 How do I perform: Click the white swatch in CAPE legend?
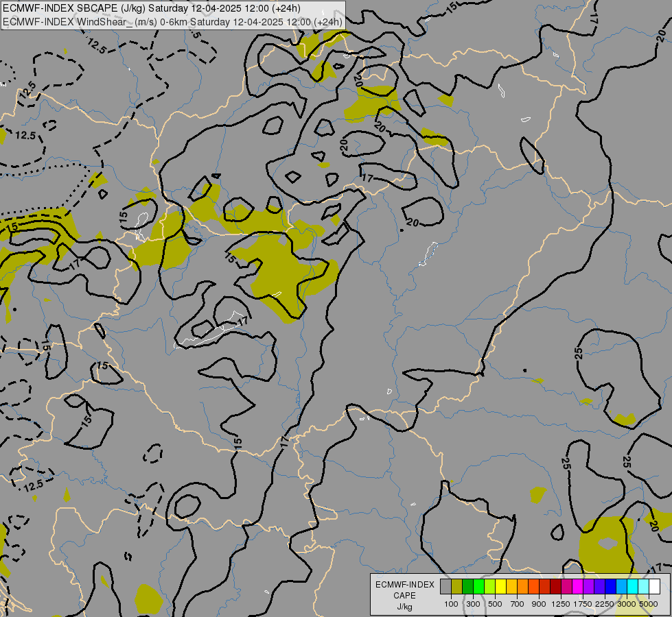[x=654, y=586]
